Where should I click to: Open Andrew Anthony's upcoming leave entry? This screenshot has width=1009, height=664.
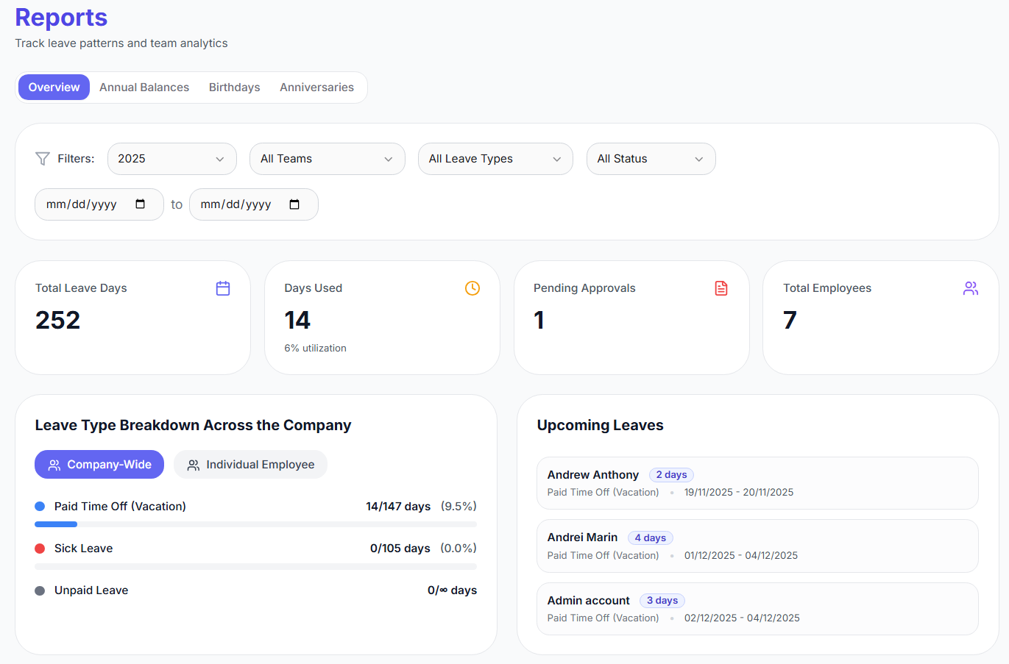[757, 483]
